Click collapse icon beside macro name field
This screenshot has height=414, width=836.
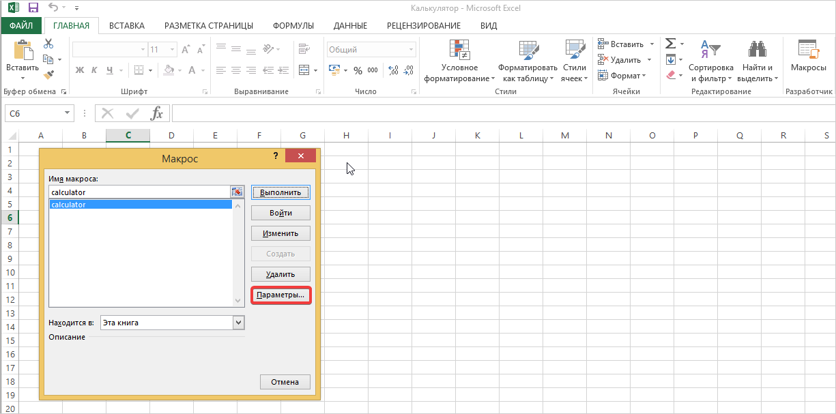237,192
